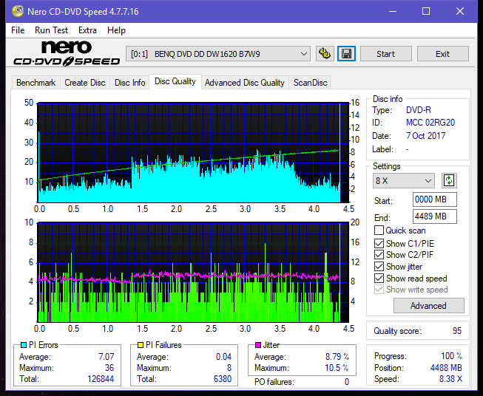Click PI Errors average 7.07
The image size is (483, 396).
pyautogui.click(x=107, y=357)
